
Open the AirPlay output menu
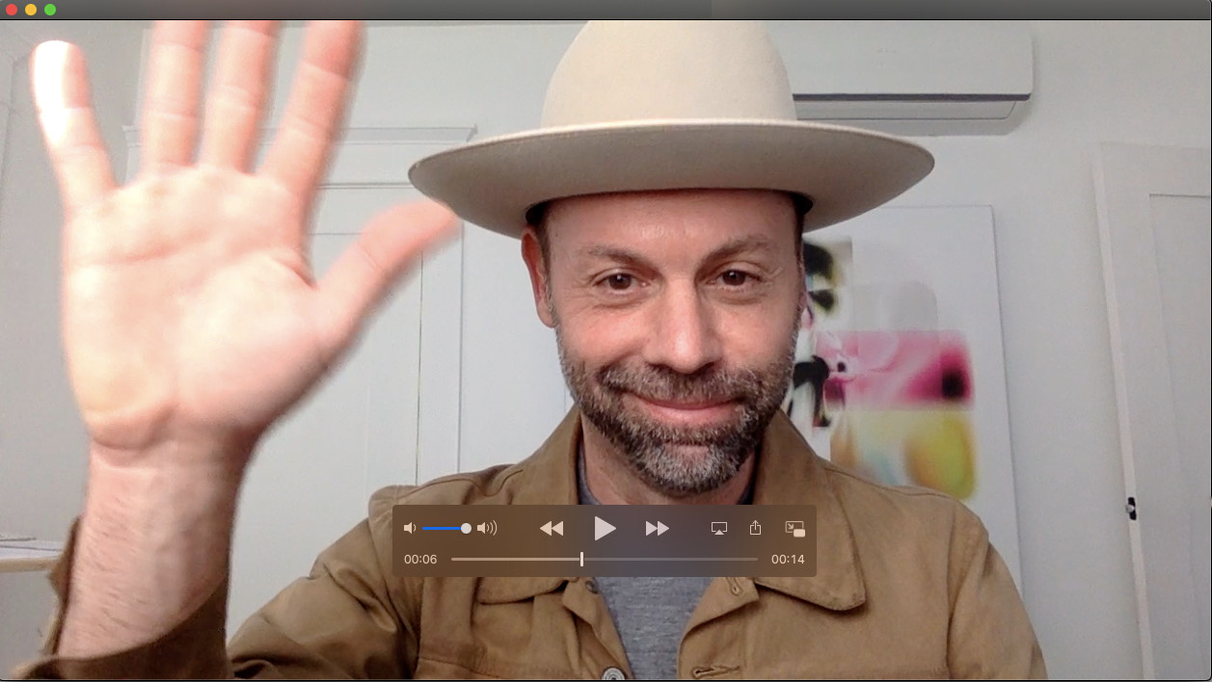click(718, 528)
